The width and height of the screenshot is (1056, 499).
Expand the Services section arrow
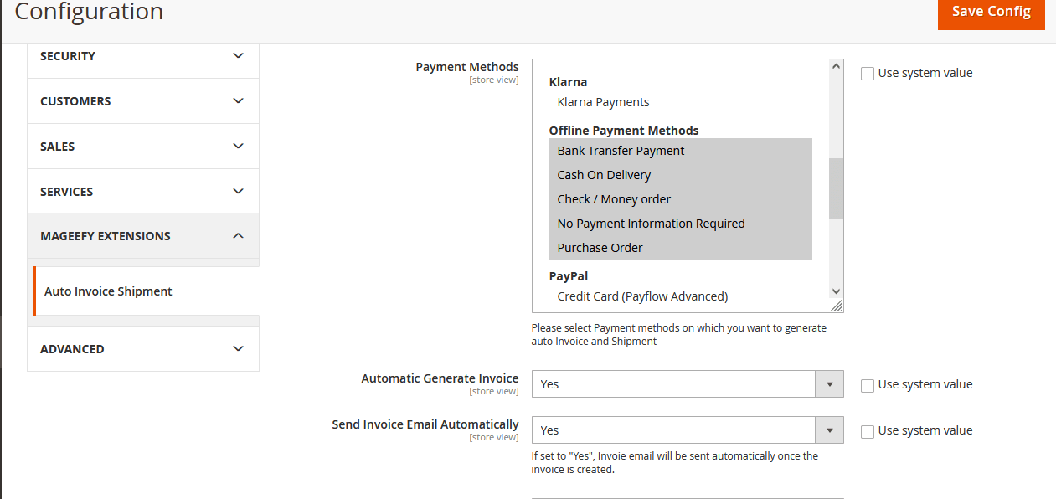pyautogui.click(x=238, y=192)
